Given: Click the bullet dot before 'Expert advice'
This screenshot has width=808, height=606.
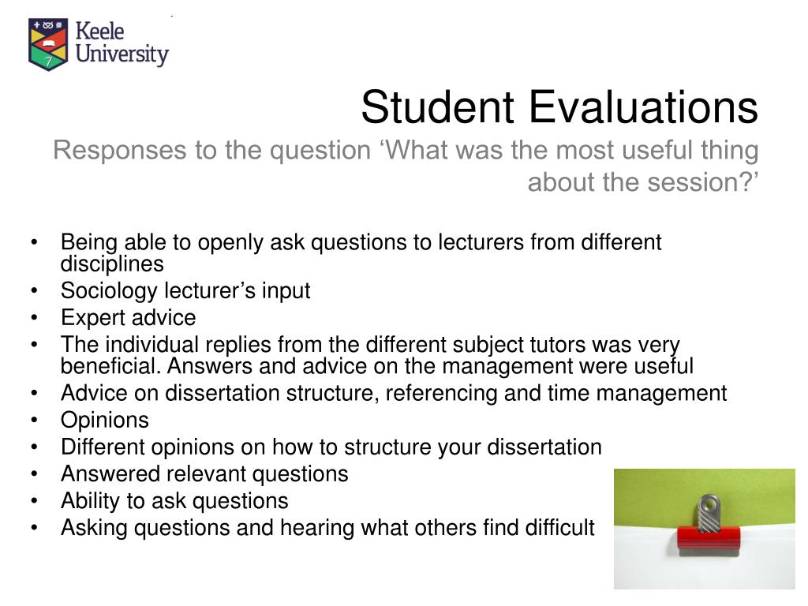Looking at the screenshot, I should point(34,317).
